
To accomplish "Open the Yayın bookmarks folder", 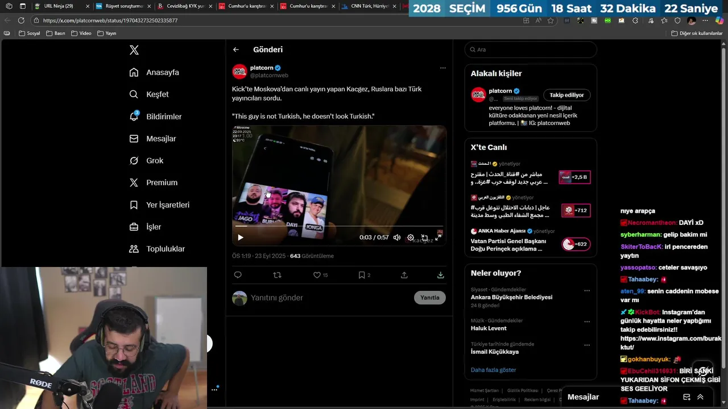I will click(107, 34).
